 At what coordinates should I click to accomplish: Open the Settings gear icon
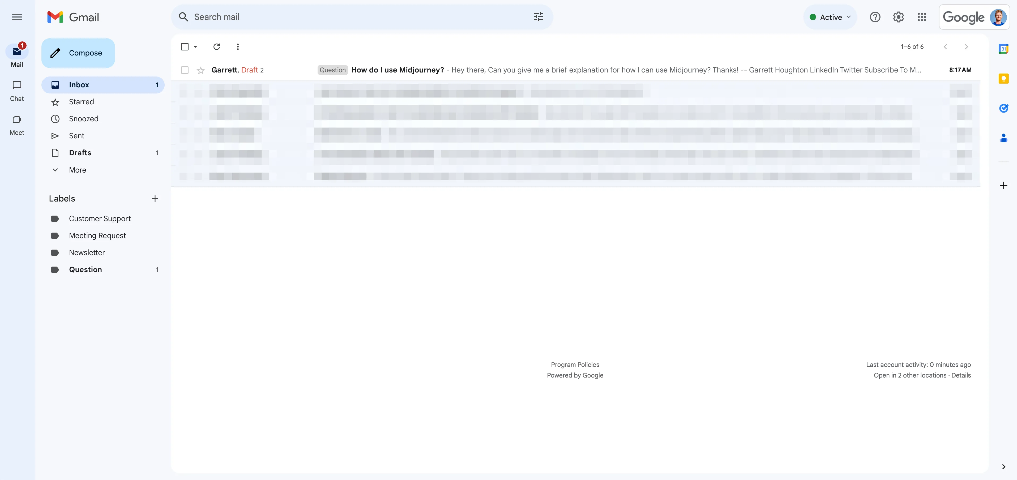[898, 17]
